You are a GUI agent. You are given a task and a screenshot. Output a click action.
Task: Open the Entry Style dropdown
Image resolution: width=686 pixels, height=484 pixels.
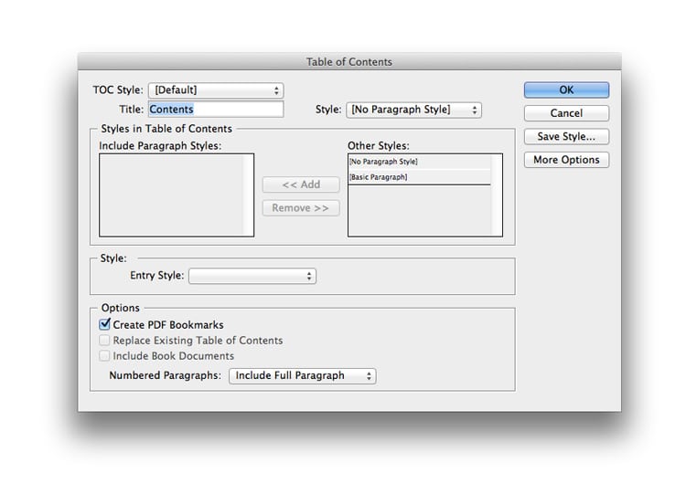pyautogui.click(x=252, y=276)
